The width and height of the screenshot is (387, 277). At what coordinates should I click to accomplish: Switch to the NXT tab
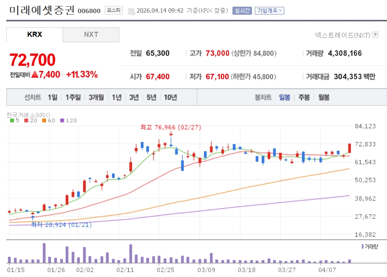click(91, 34)
